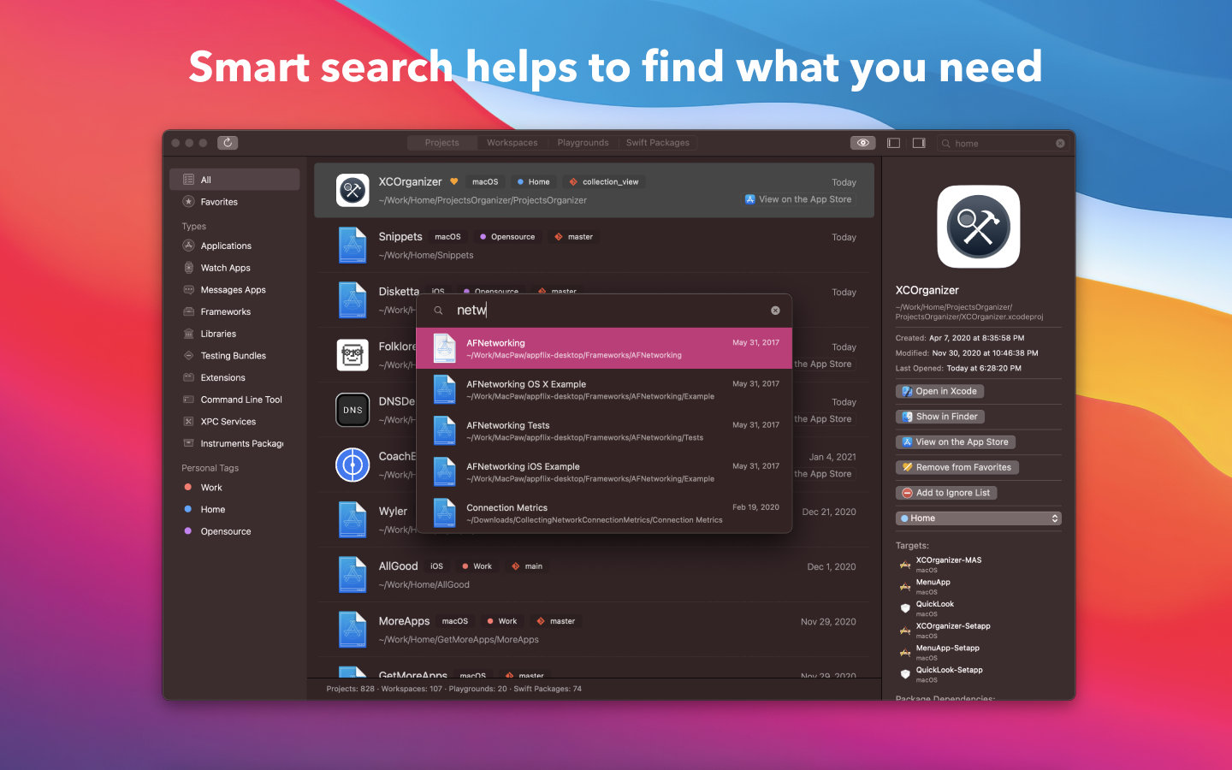Click Remove from Favorites button

957,467
